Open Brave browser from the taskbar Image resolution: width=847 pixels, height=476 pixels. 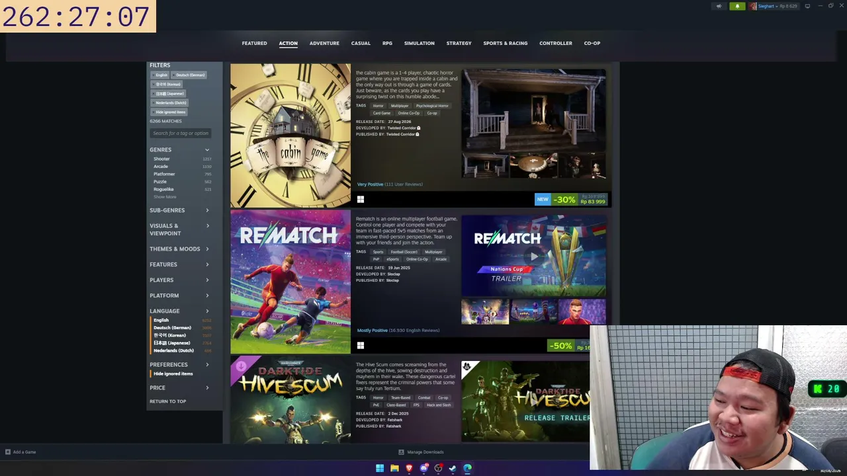tap(409, 468)
